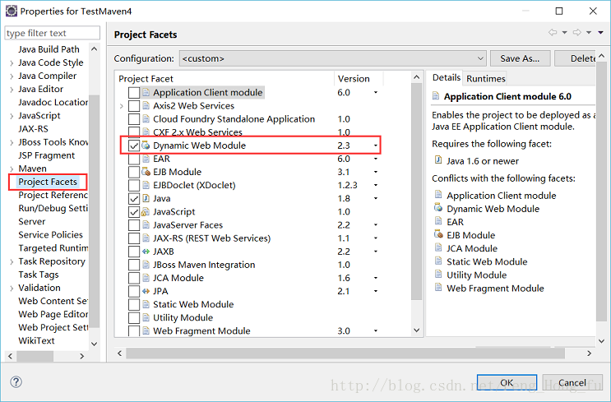Viewport: 611px width, 402px height.
Task: Expand the Maven preferences node
Action: point(12,169)
